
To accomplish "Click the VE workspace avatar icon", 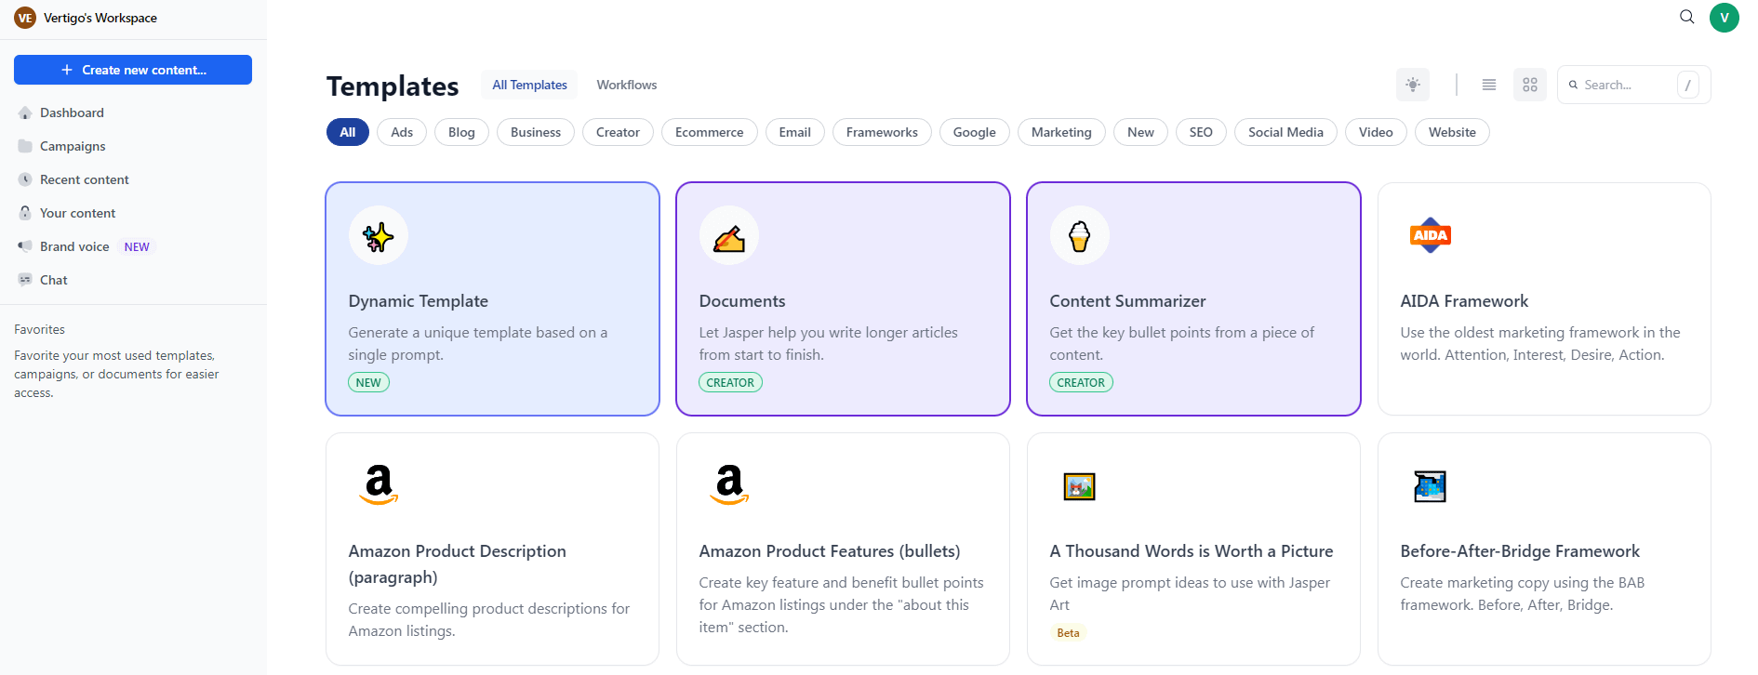I will (25, 18).
